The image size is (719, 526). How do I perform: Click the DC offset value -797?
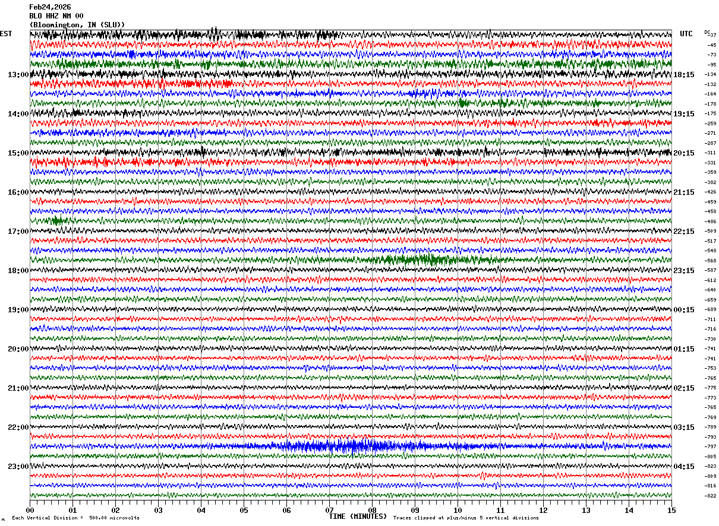(710, 446)
